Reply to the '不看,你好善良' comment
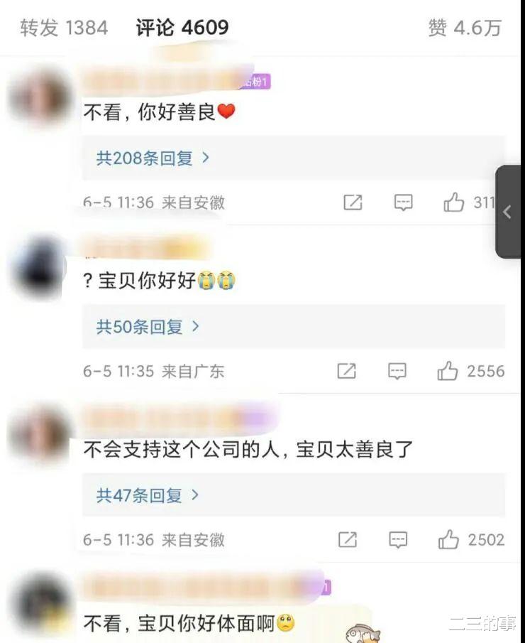 (403, 202)
